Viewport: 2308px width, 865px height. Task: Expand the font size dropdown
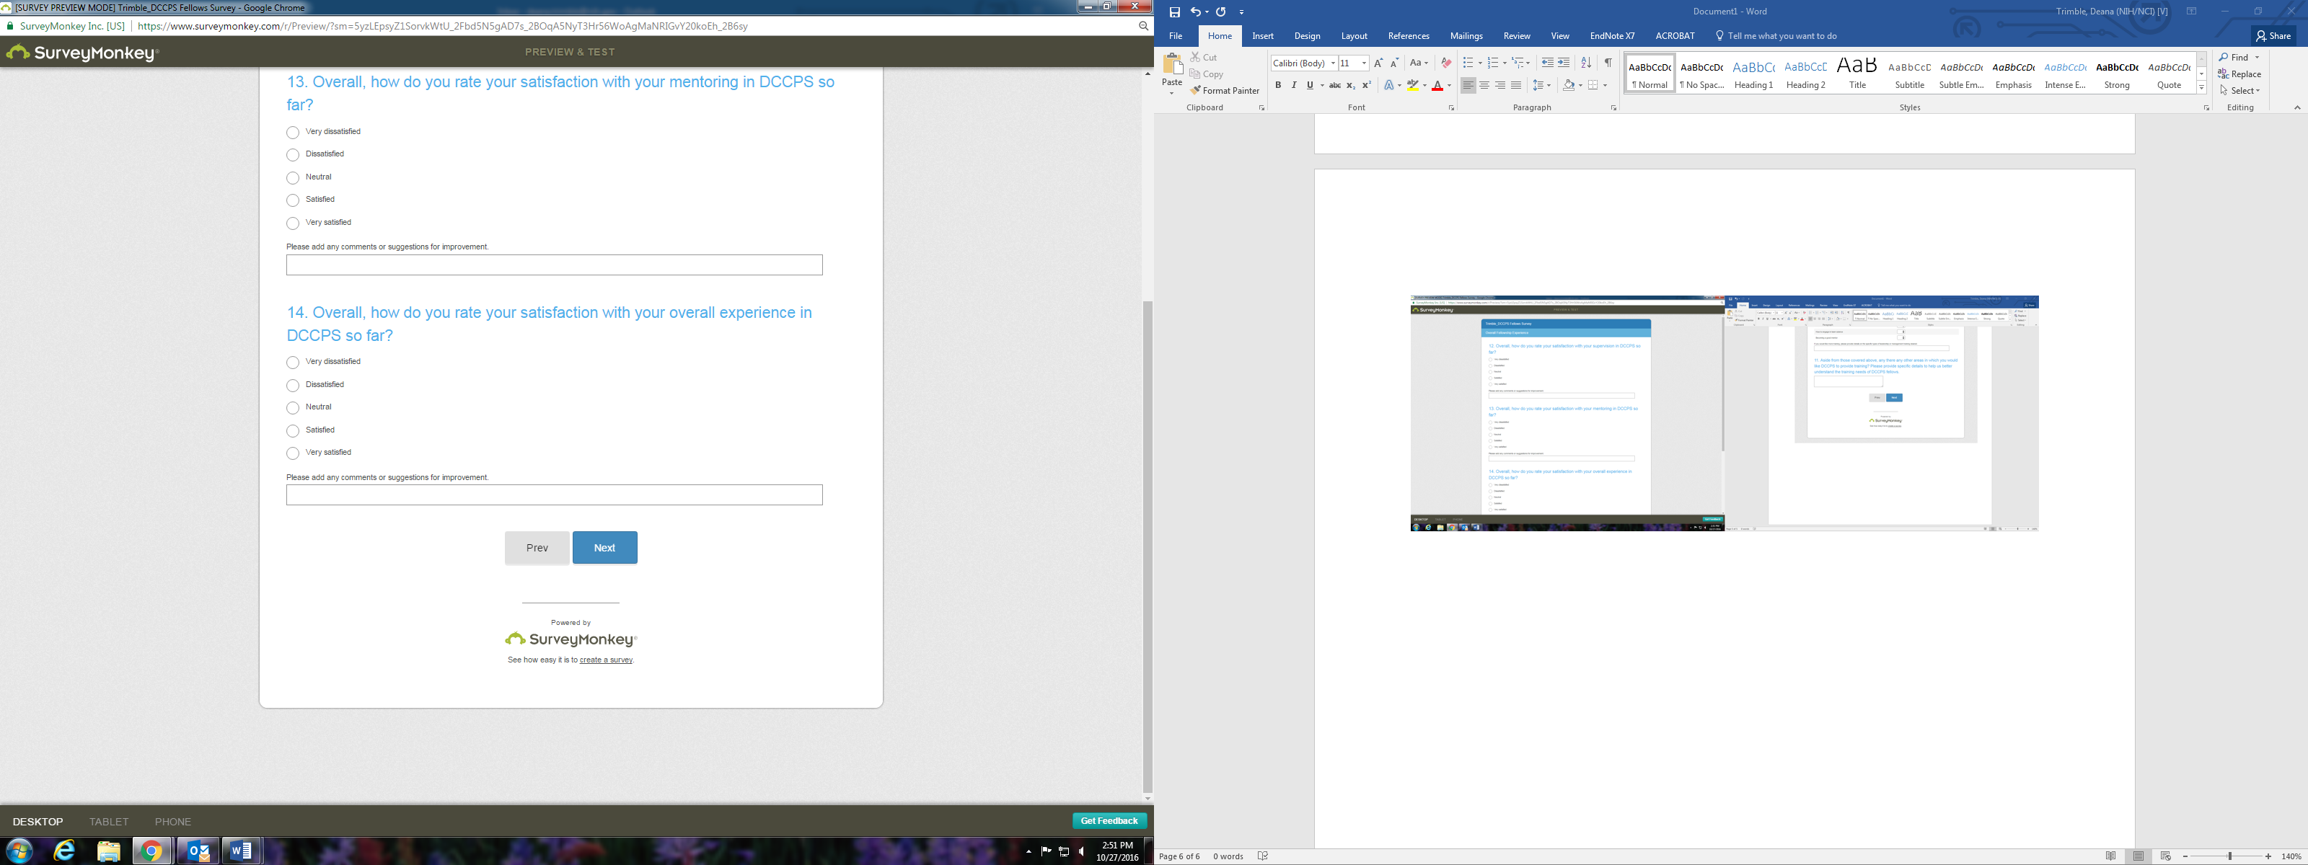click(1364, 63)
